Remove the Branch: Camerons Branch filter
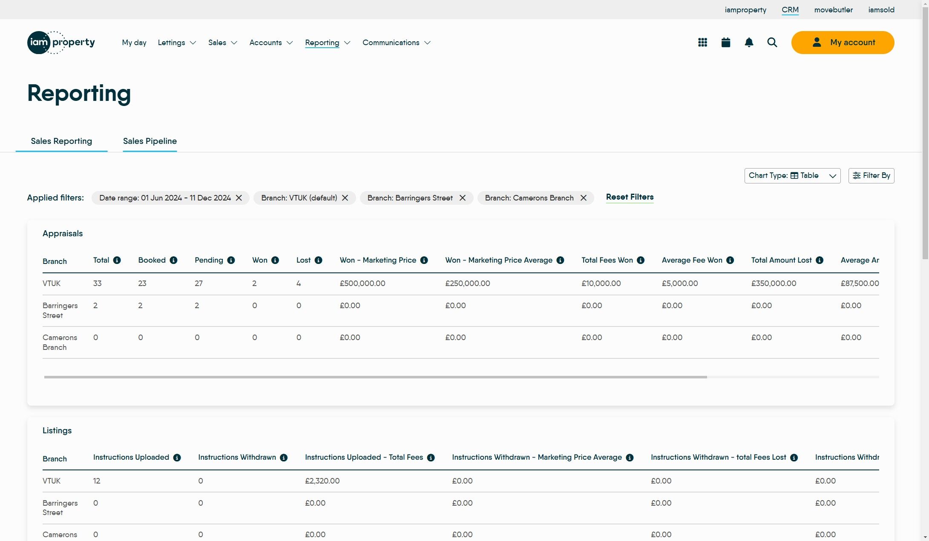 [x=583, y=198]
